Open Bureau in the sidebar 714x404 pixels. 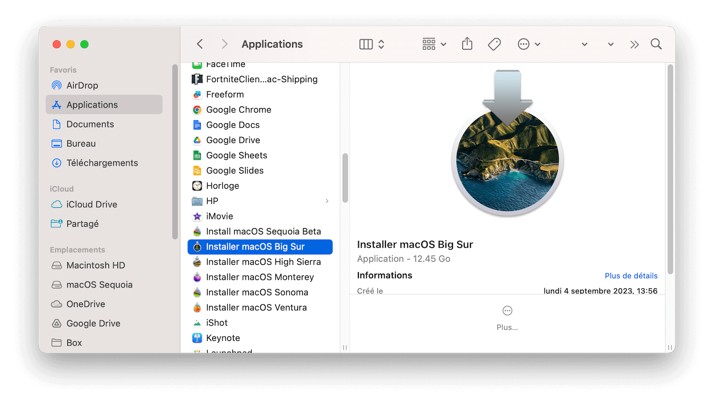click(104, 143)
